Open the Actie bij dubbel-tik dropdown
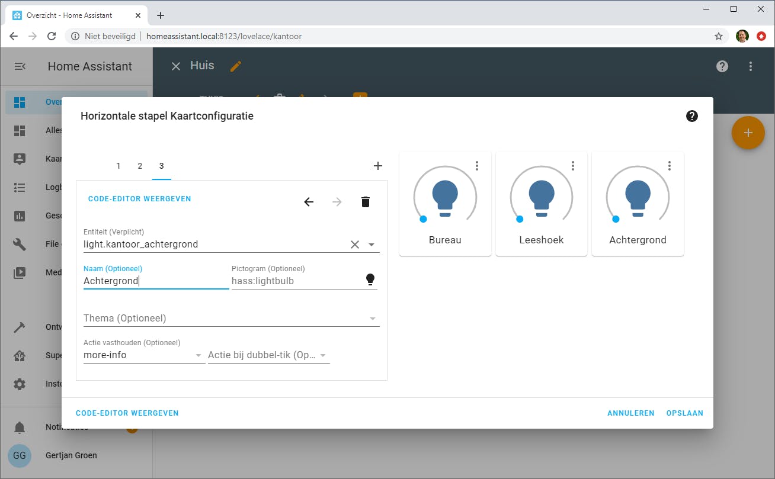Image resolution: width=775 pixels, height=479 pixels. (268, 355)
